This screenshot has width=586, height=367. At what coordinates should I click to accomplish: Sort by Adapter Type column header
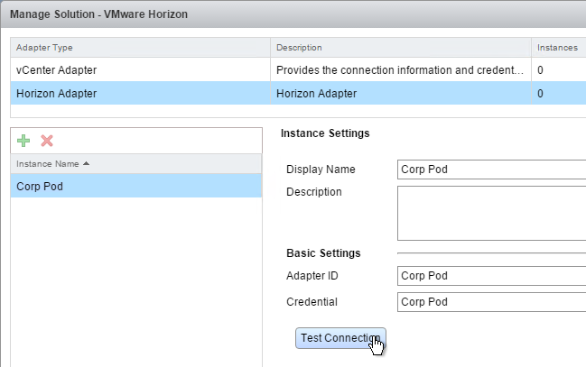tap(140, 48)
